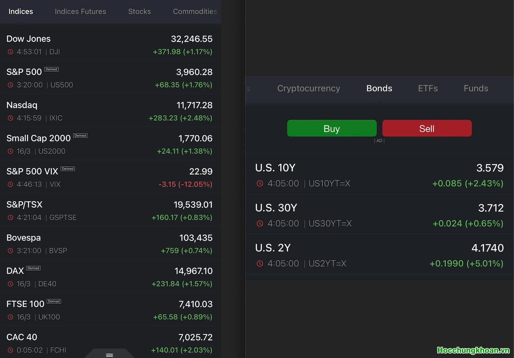
Task: Click the clock icon in S&P 500 VIX row
Action: point(10,184)
